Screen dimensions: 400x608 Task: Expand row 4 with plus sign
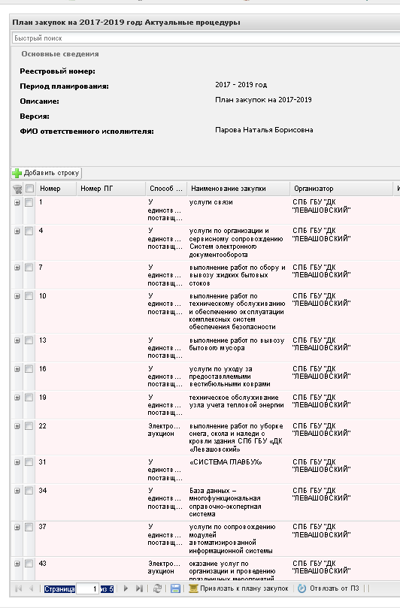(17, 231)
